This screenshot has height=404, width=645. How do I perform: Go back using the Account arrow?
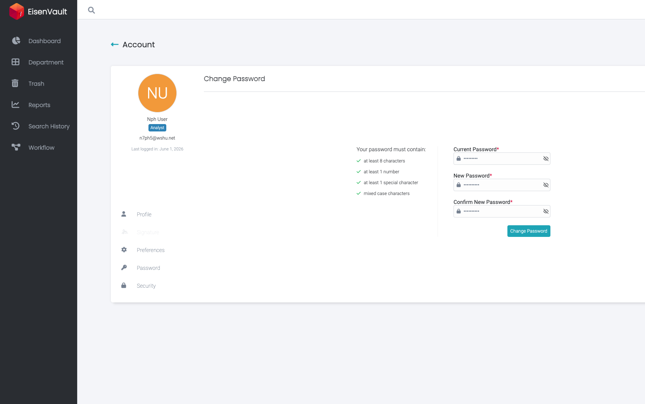click(x=115, y=45)
